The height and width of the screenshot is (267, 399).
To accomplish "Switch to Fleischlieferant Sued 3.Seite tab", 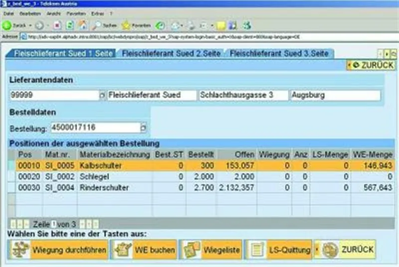I will 279,53.
